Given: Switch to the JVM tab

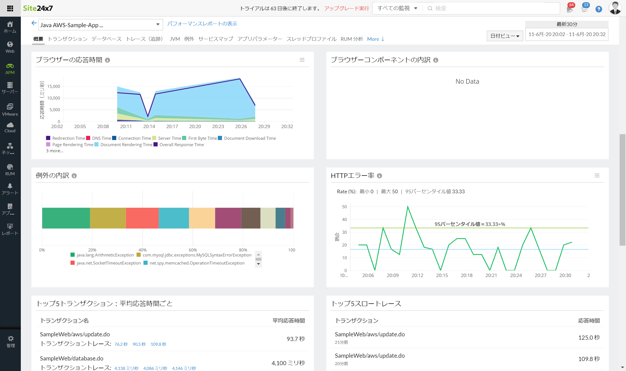Looking at the screenshot, I should [x=175, y=39].
